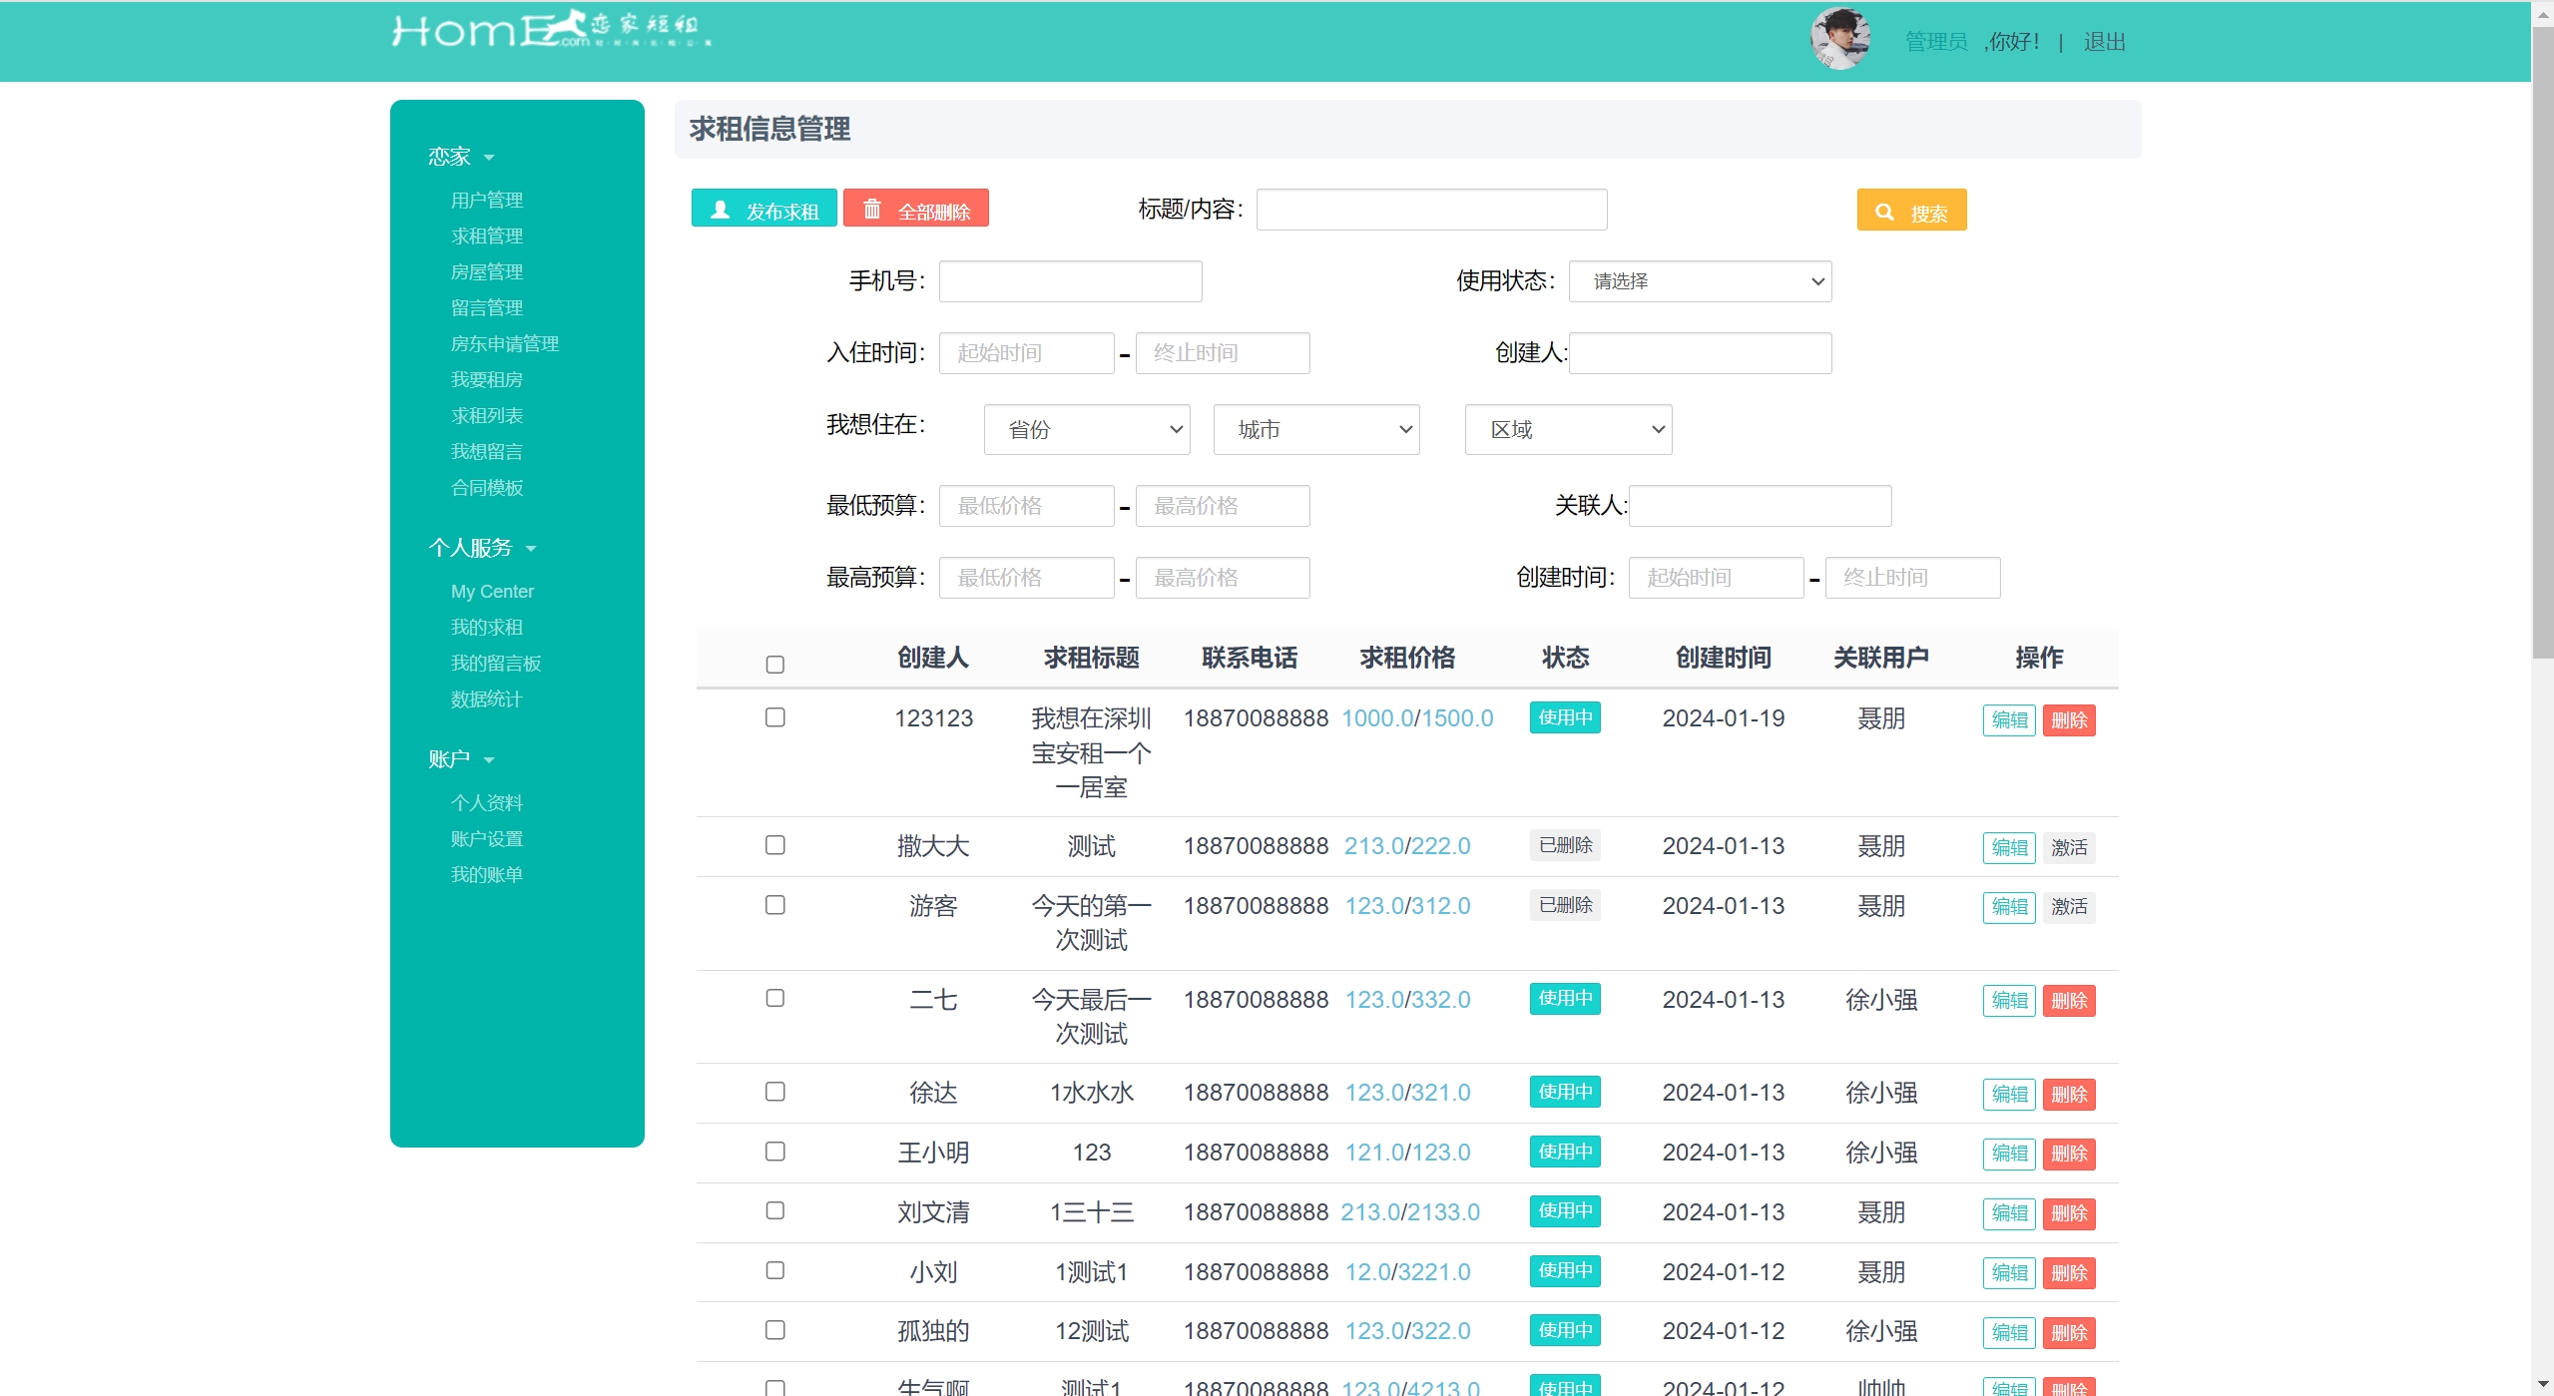This screenshot has height=1396, width=2554.
Task: Select the checkbox for 王小明 row
Action: [x=775, y=1152]
